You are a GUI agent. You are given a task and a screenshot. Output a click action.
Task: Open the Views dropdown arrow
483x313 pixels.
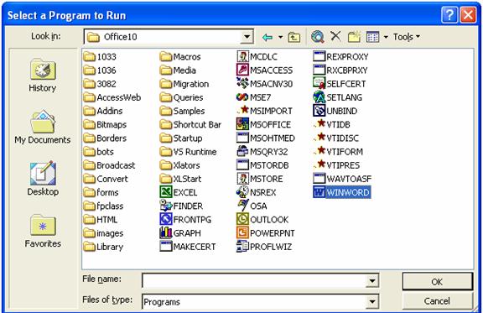pos(386,37)
